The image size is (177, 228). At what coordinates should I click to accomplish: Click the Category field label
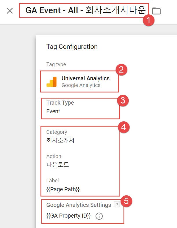click(57, 132)
